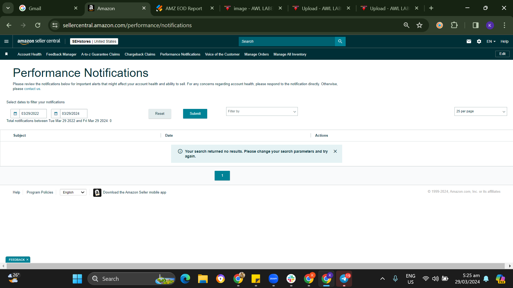Toggle the browser side panel
This screenshot has width=513, height=288.
pyautogui.click(x=475, y=25)
